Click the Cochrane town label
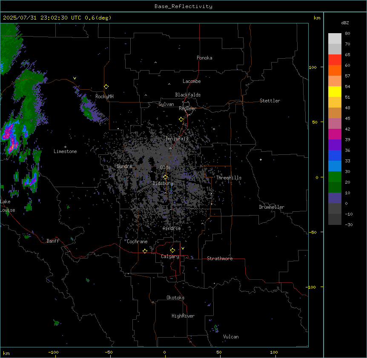 click(137, 242)
